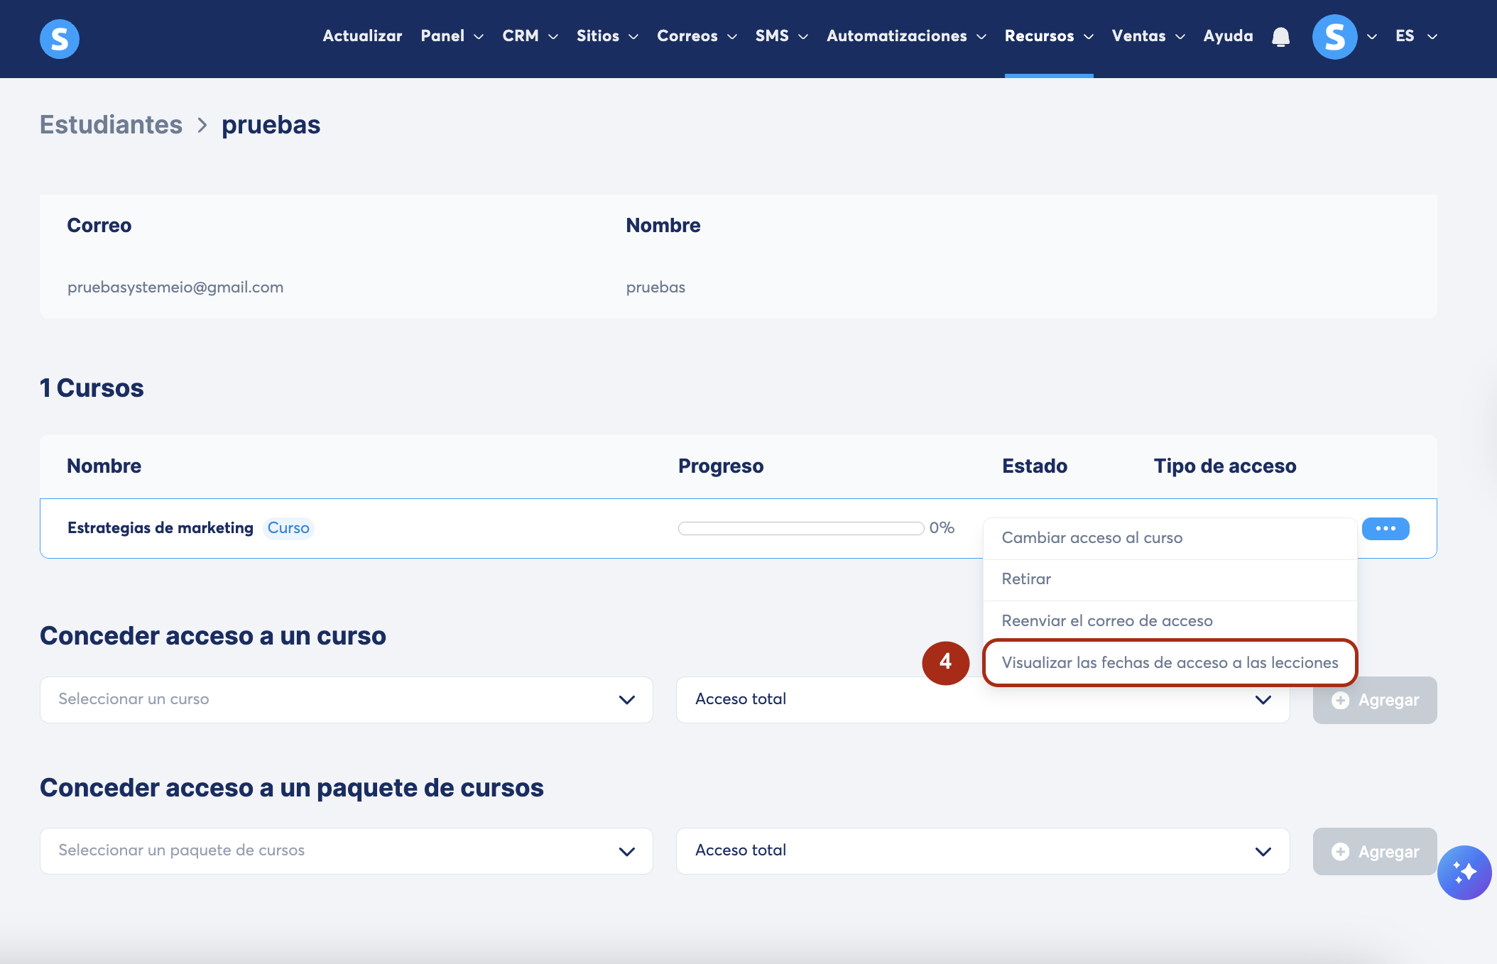Open the bundle Acceso total dropdown
This screenshot has width=1497, height=964.
pos(982,851)
